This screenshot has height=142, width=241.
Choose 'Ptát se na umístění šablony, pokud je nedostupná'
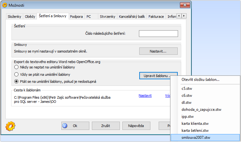pyautogui.click(x=17, y=82)
